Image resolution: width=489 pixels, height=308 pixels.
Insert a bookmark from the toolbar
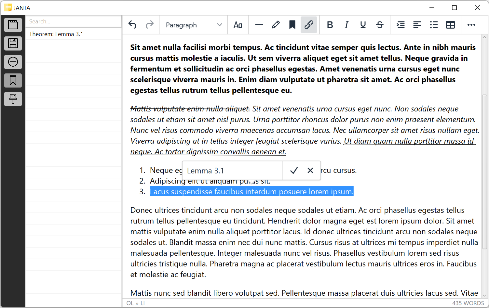click(292, 25)
